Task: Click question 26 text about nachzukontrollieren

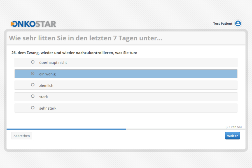Action: pos(74,53)
